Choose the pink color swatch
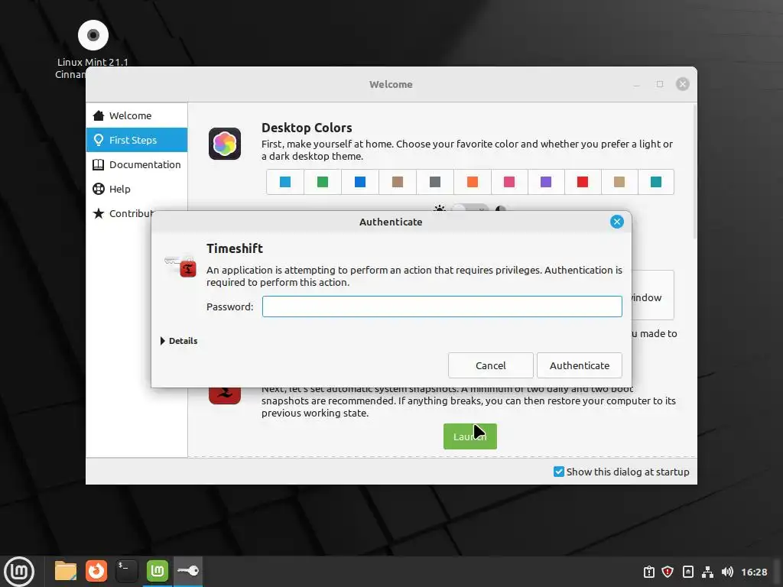The height and width of the screenshot is (587, 783). coord(509,182)
